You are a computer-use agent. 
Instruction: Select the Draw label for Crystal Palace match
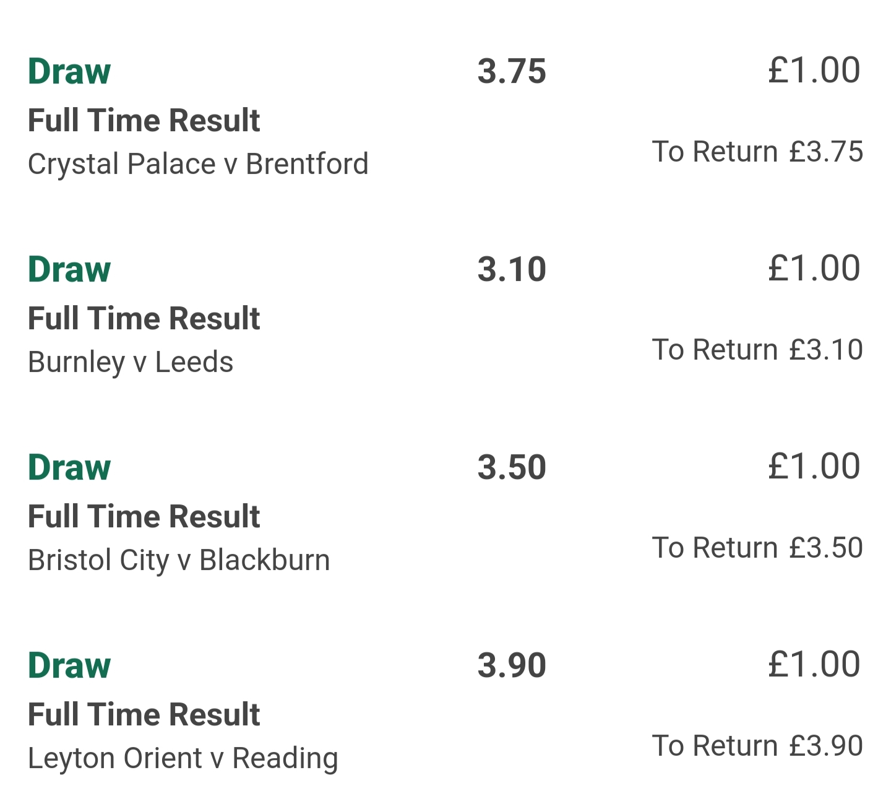(69, 71)
